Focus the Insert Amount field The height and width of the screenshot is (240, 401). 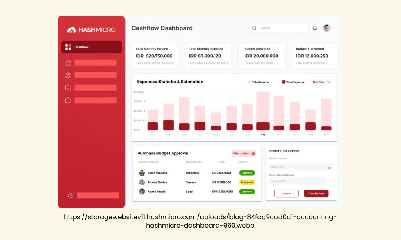[x=298, y=181]
